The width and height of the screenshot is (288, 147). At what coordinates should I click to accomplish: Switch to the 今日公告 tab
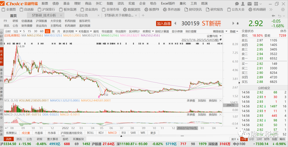[x=82, y=15]
